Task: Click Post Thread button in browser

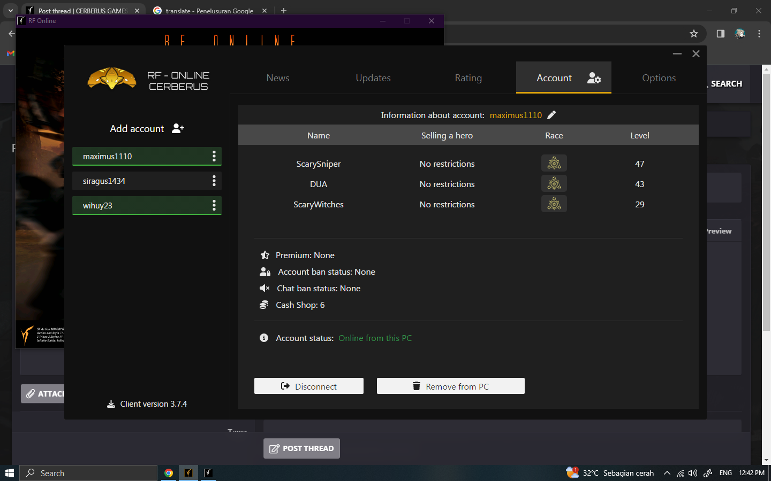Action: (x=301, y=448)
